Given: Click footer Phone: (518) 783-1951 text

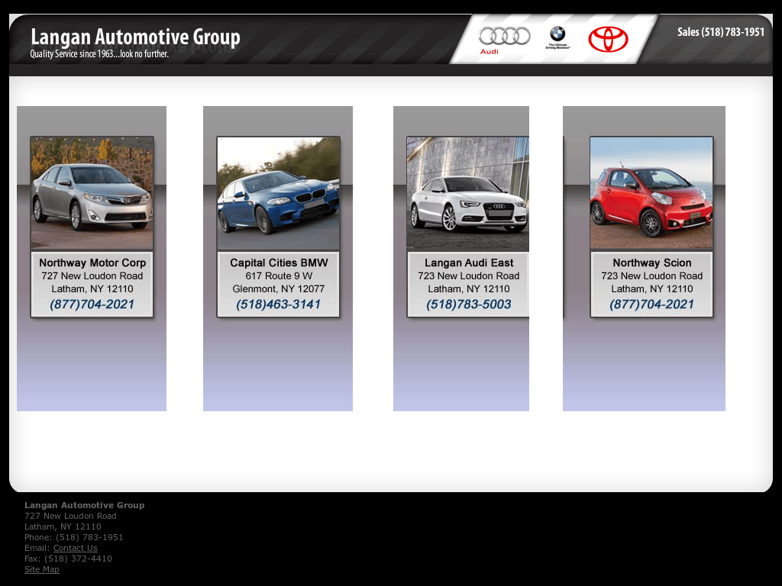Looking at the screenshot, I should (x=74, y=537).
